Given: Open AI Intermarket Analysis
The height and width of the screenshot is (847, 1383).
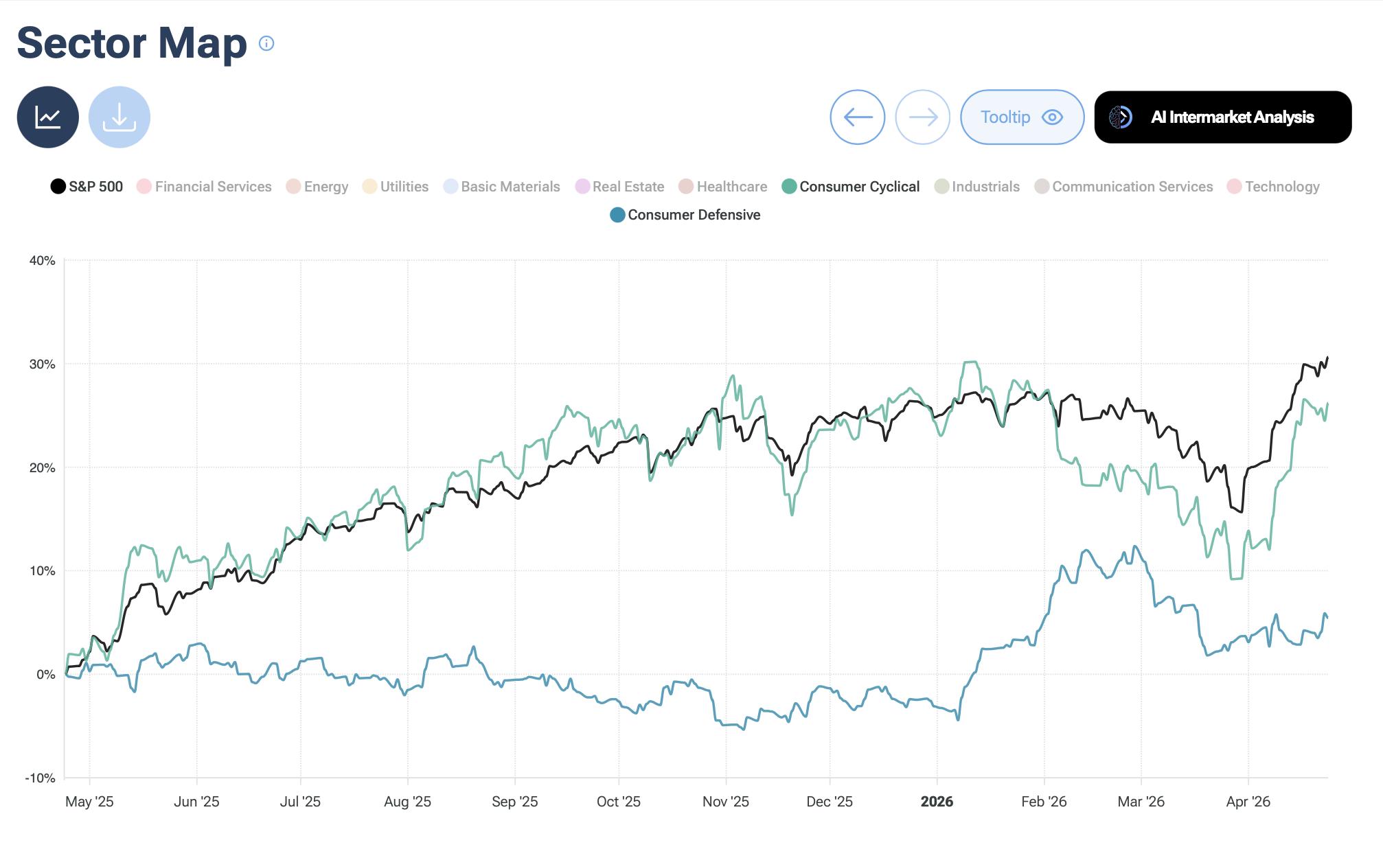Looking at the screenshot, I should 1232,117.
